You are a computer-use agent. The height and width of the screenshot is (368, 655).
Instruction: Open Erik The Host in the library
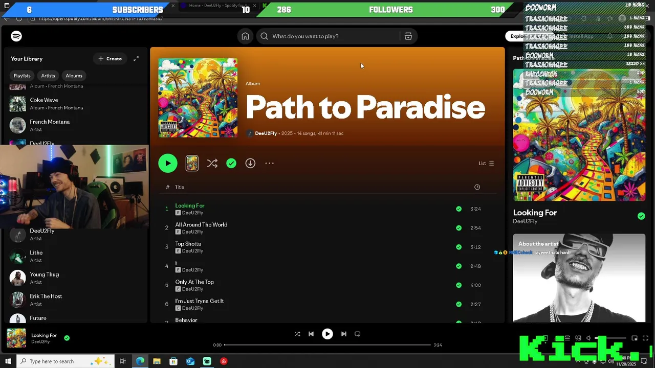click(77, 300)
